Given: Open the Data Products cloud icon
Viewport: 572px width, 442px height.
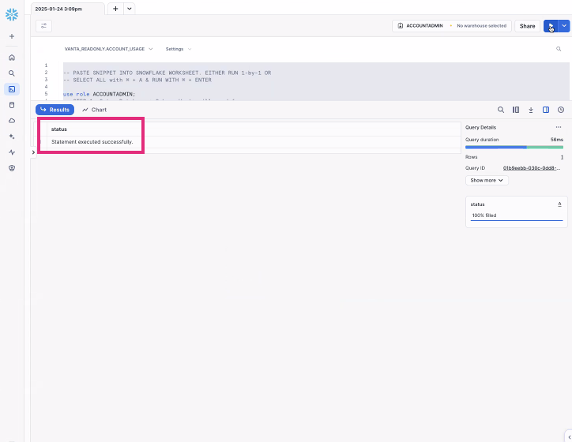Looking at the screenshot, I should (x=12, y=121).
